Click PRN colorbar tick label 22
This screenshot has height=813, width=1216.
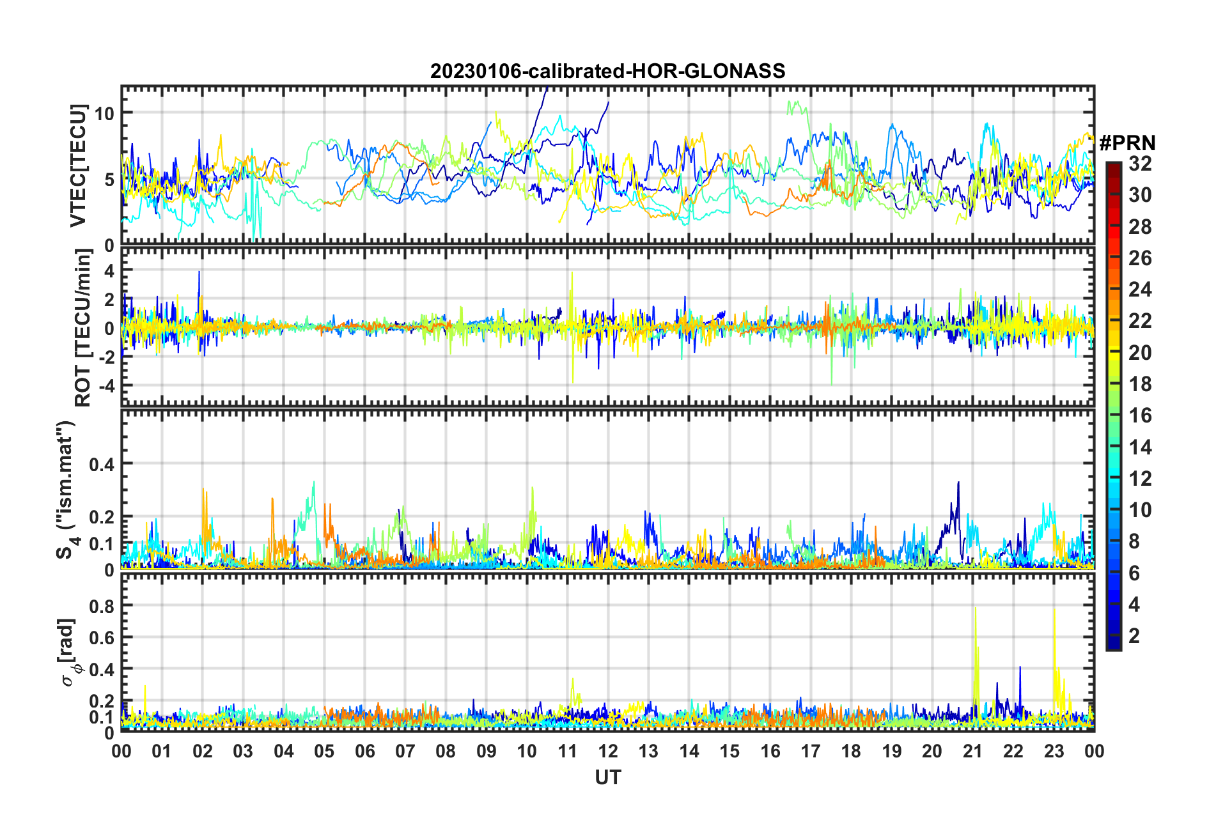[1140, 321]
